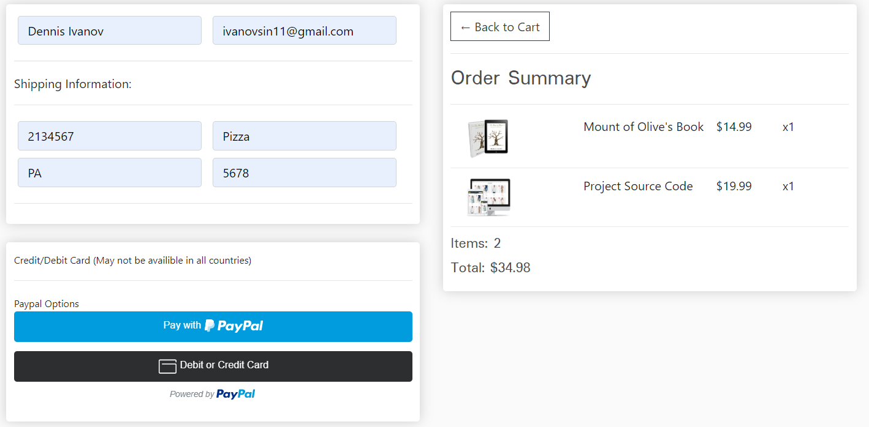869x427 pixels.
Task: Click the Project Source Code title
Action: [x=638, y=186]
